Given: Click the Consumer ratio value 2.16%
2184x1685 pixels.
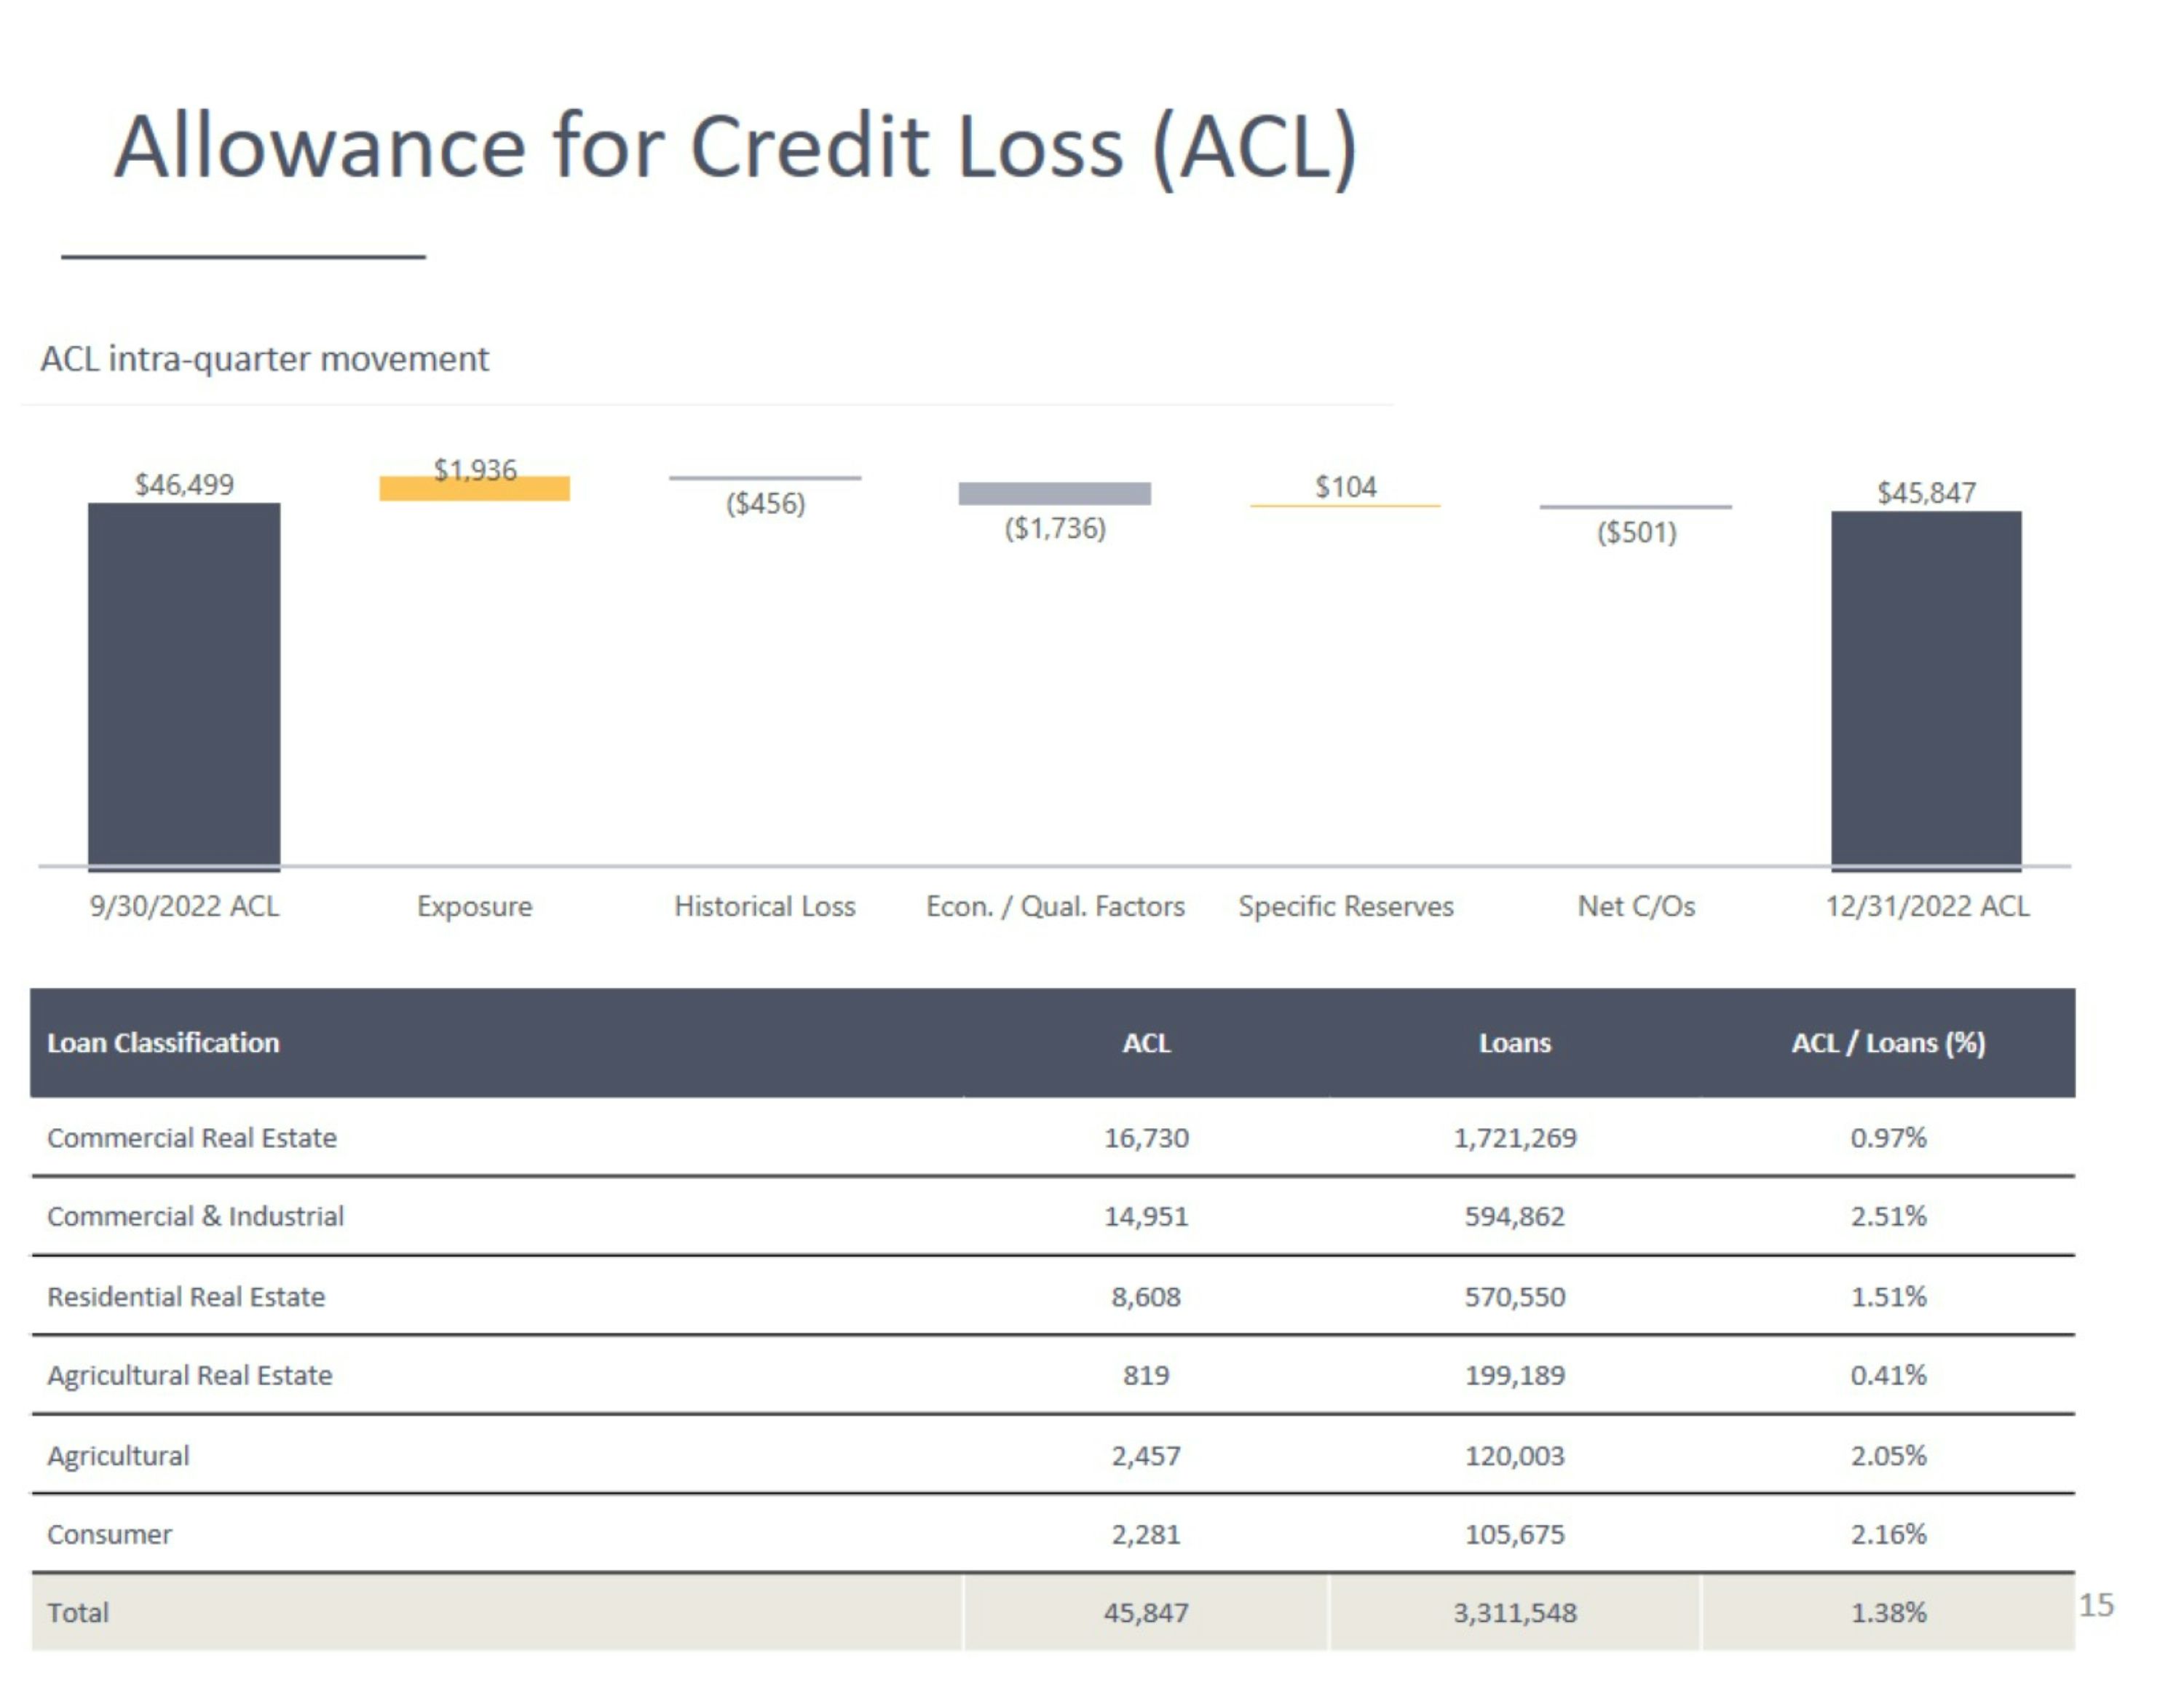Looking at the screenshot, I should click(x=1888, y=1534).
